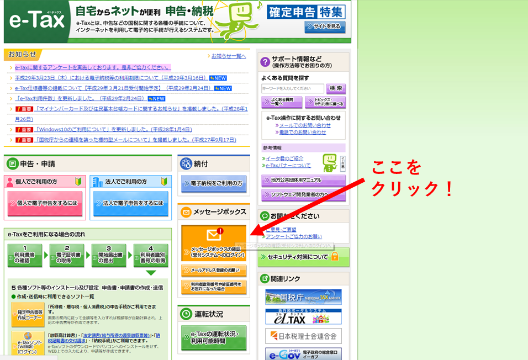
Task: Select 個人で電子申告をするには button
Action: (45, 203)
